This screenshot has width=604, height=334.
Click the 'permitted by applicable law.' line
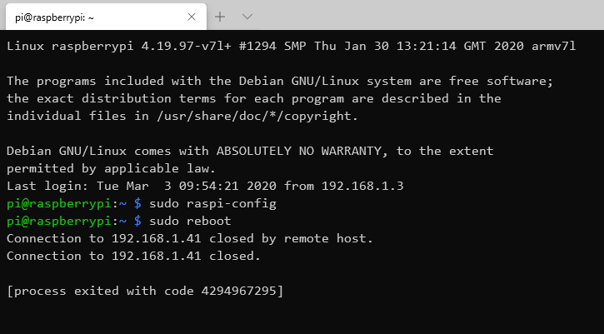(x=112, y=169)
